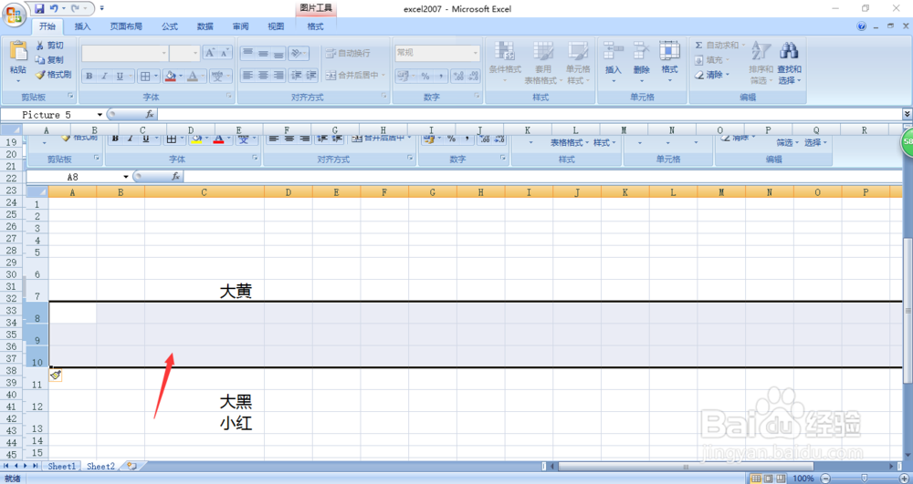This screenshot has width=913, height=484.
Task: Open the font name combo box
Action: [x=124, y=53]
